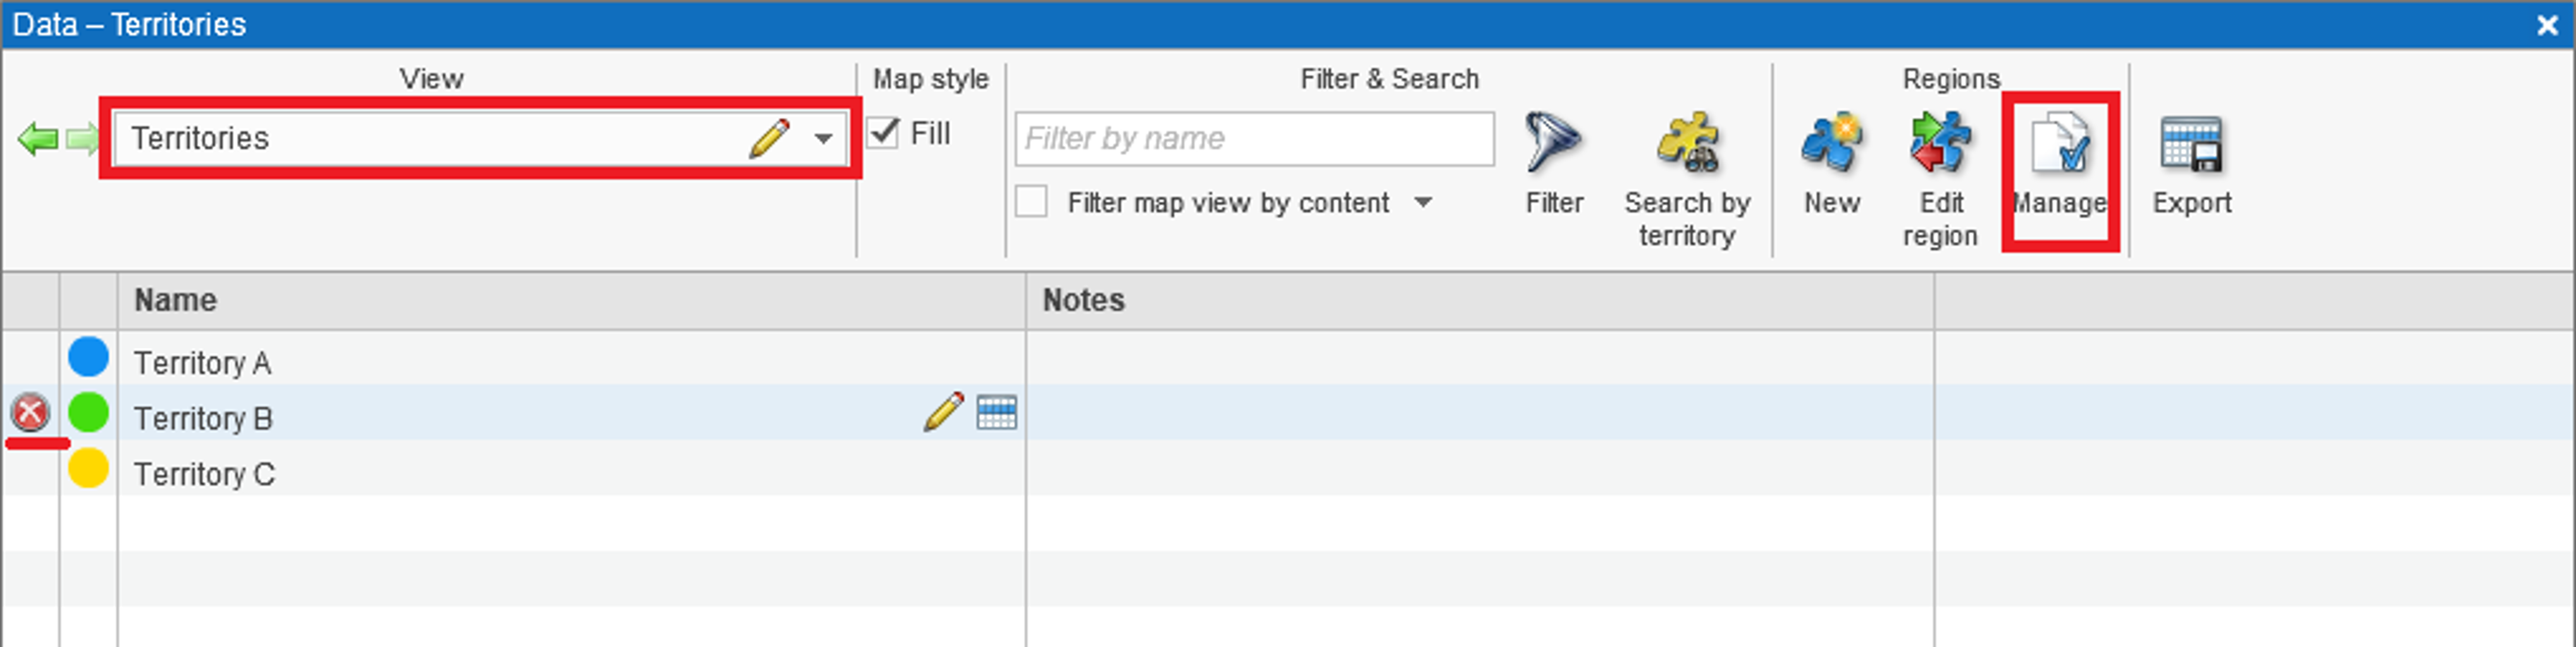This screenshot has height=647, width=2576.
Task: Toggle the Fill map style checkbox
Action: [x=883, y=133]
